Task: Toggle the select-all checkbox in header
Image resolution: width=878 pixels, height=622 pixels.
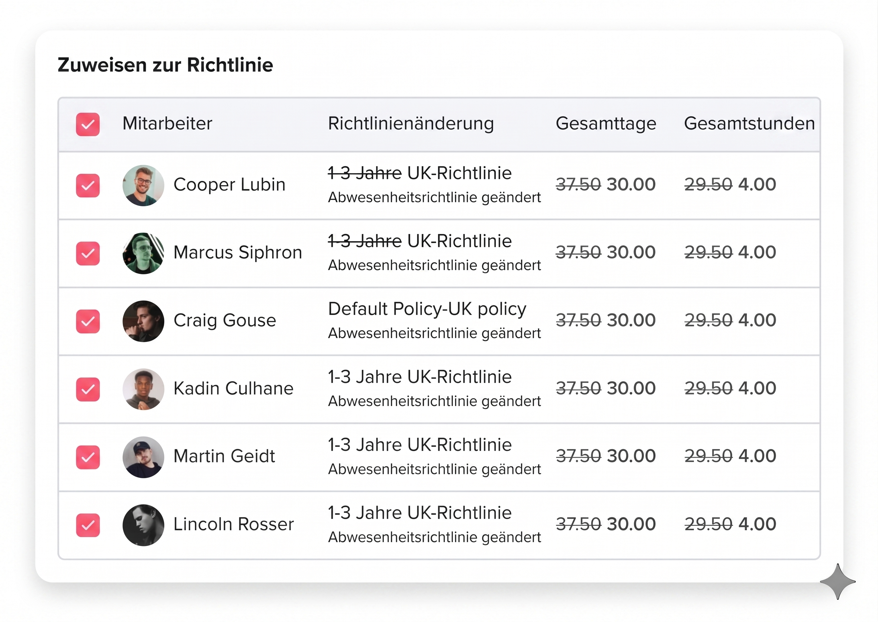Action: point(88,124)
